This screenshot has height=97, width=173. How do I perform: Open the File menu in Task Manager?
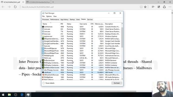click(x=43, y=16)
